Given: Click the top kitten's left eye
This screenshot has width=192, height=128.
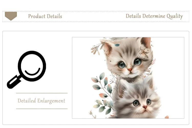Looking at the screenshot, I should coord(121,65).
